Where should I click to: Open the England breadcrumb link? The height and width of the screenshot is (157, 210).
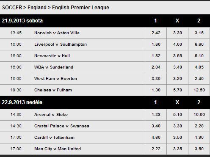coord(37,8)
